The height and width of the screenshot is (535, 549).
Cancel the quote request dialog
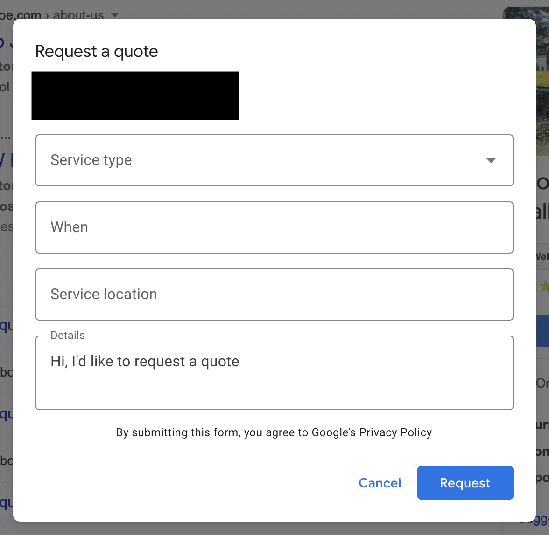(x=380, y=483)
